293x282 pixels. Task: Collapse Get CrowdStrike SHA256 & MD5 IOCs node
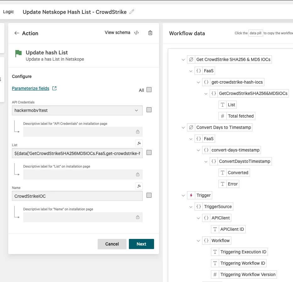(183, 60)
